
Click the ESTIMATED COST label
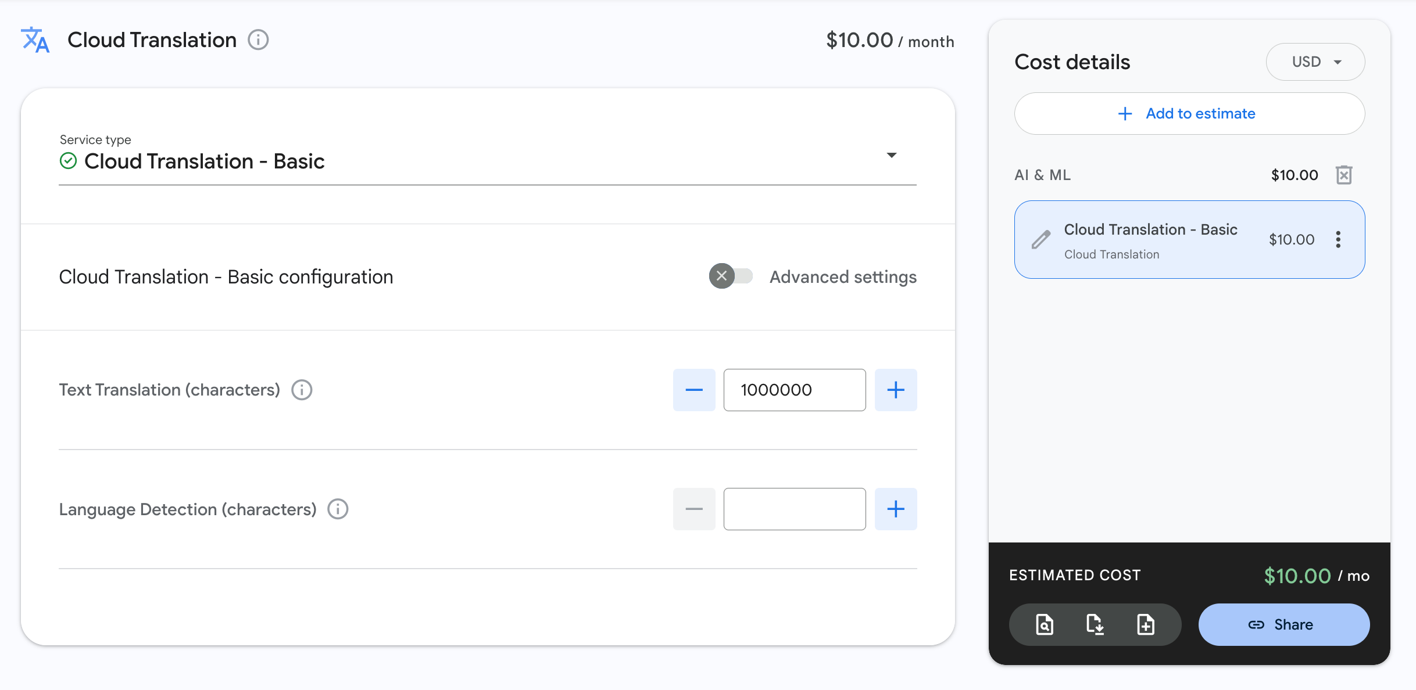click(1075, 575)
